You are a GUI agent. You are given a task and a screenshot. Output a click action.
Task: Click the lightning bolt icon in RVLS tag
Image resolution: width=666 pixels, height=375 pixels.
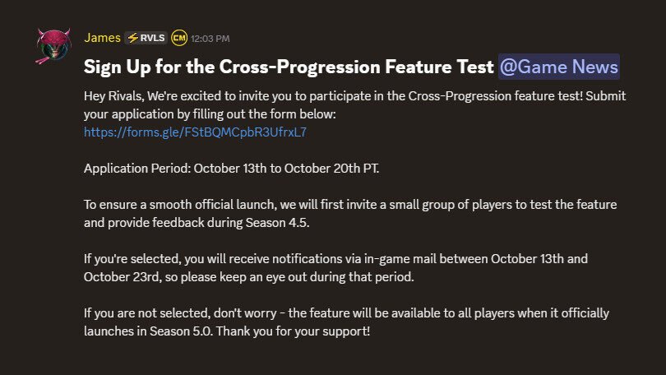(133, 38)
